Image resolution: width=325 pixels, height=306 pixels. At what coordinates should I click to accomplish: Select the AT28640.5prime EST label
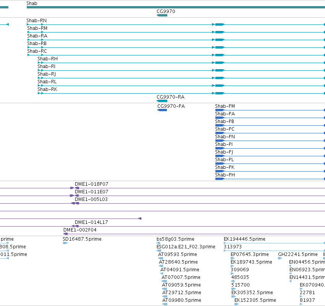pos(178,262)
